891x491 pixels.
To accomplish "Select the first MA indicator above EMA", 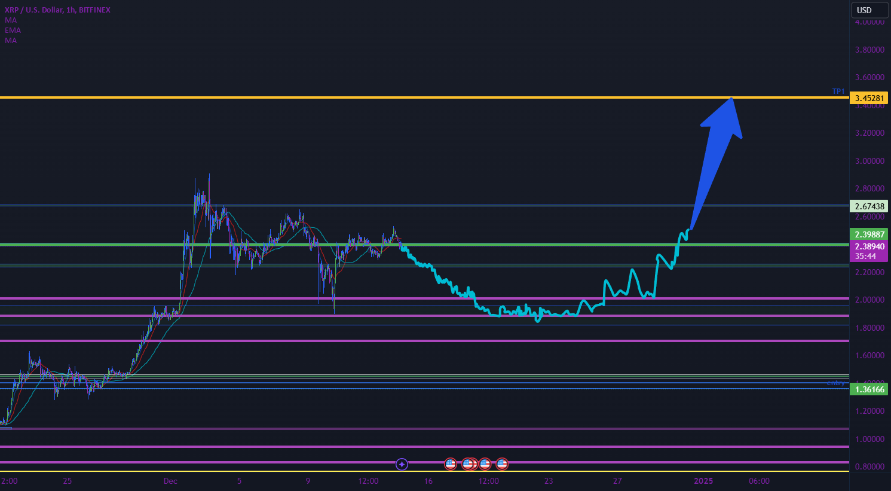I will pos(11,20).
